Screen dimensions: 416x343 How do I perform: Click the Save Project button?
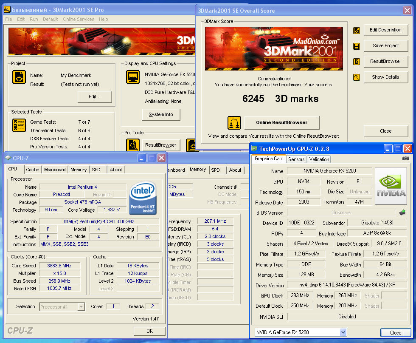coord(385,46)
